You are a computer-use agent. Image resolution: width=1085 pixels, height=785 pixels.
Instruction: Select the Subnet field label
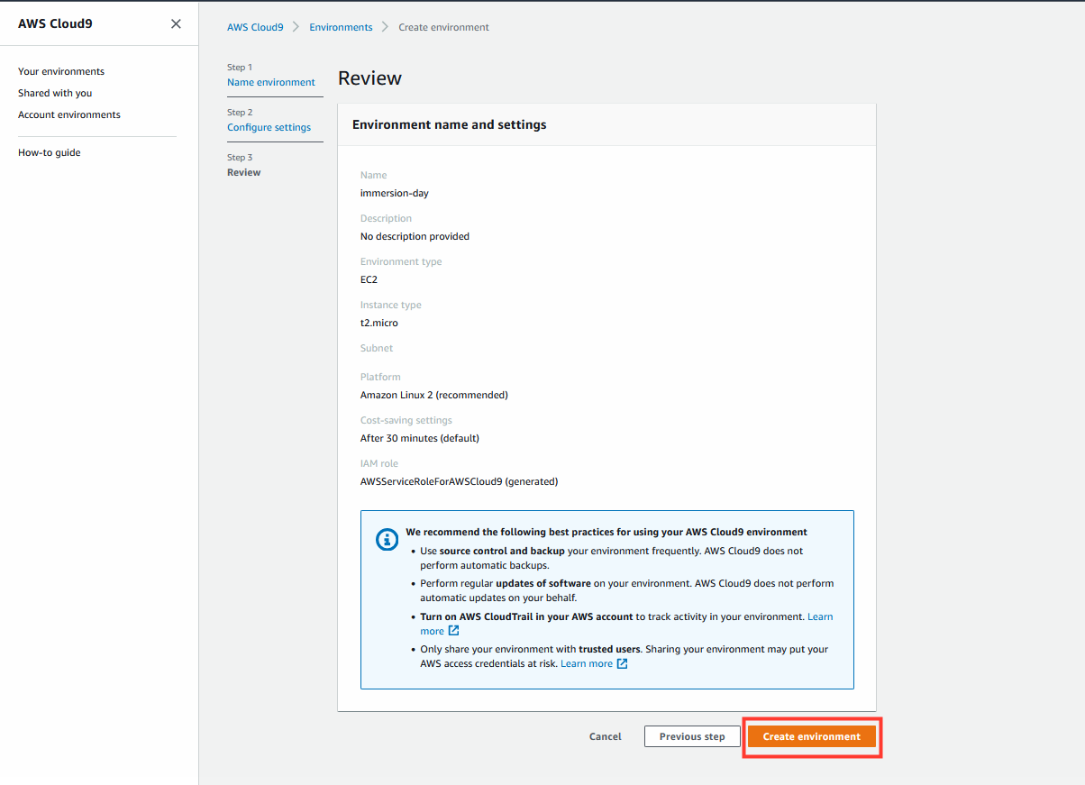377,348
